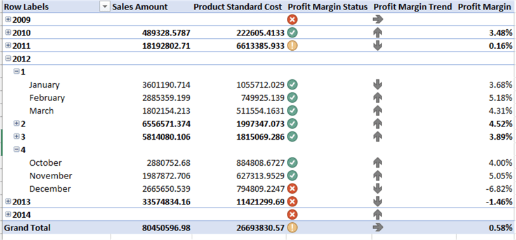Select December profit margin -6.82%

coord(499,189)
